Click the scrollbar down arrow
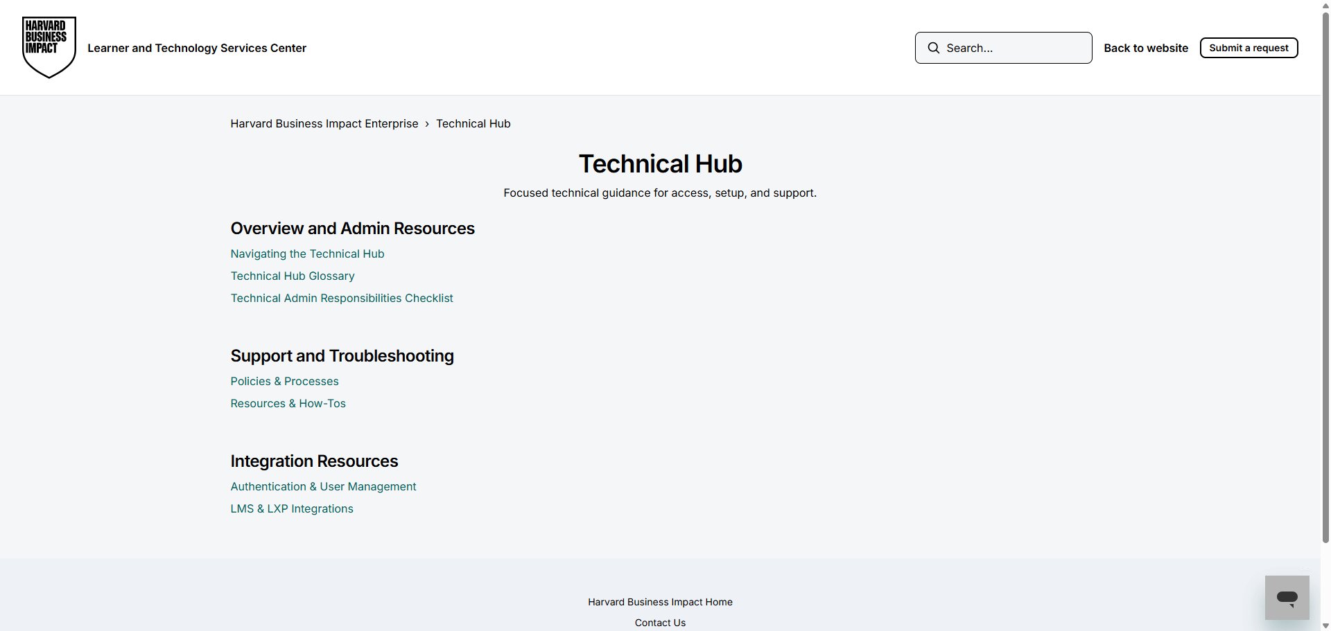The height and width of the screenshot is (631, 1331). pyautogui.click(x=1325, y=625)
